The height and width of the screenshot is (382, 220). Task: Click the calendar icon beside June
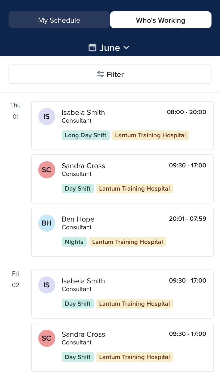point(92,48)
